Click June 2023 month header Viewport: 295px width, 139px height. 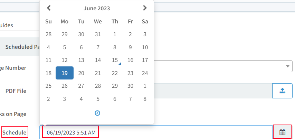97,9
